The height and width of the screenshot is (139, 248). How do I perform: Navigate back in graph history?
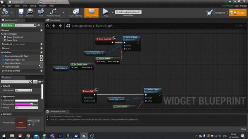point(53,26)
